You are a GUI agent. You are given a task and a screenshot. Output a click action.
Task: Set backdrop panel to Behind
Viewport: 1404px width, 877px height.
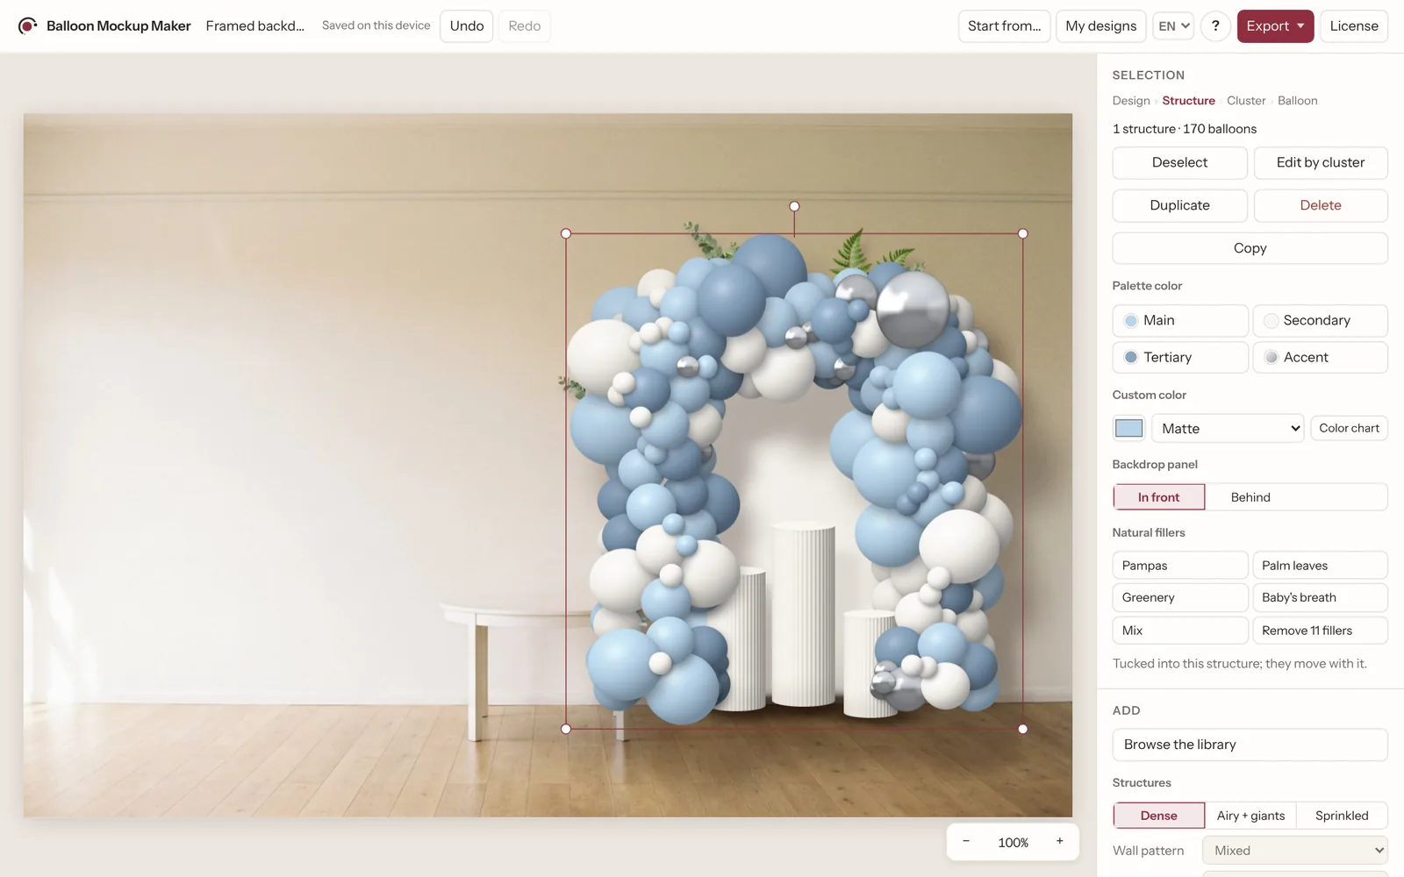coord(1250,497)
